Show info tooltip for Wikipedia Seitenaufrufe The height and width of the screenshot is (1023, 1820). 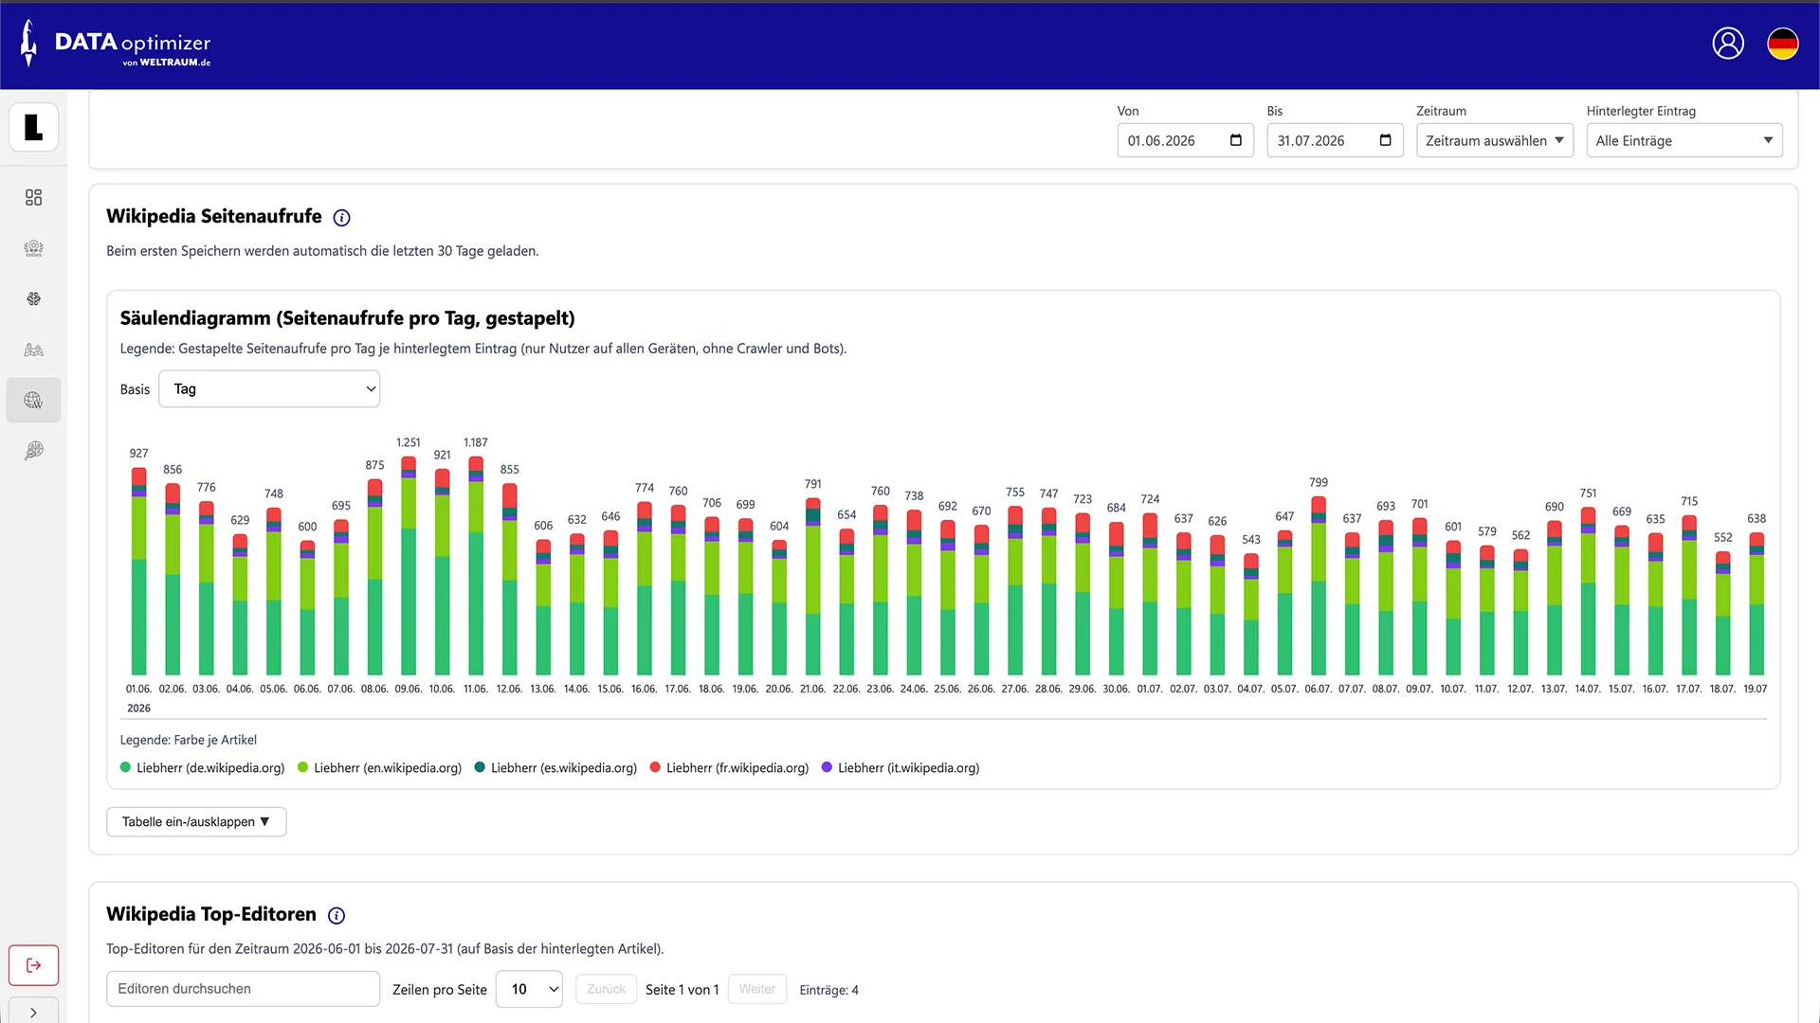coord(342,218)
